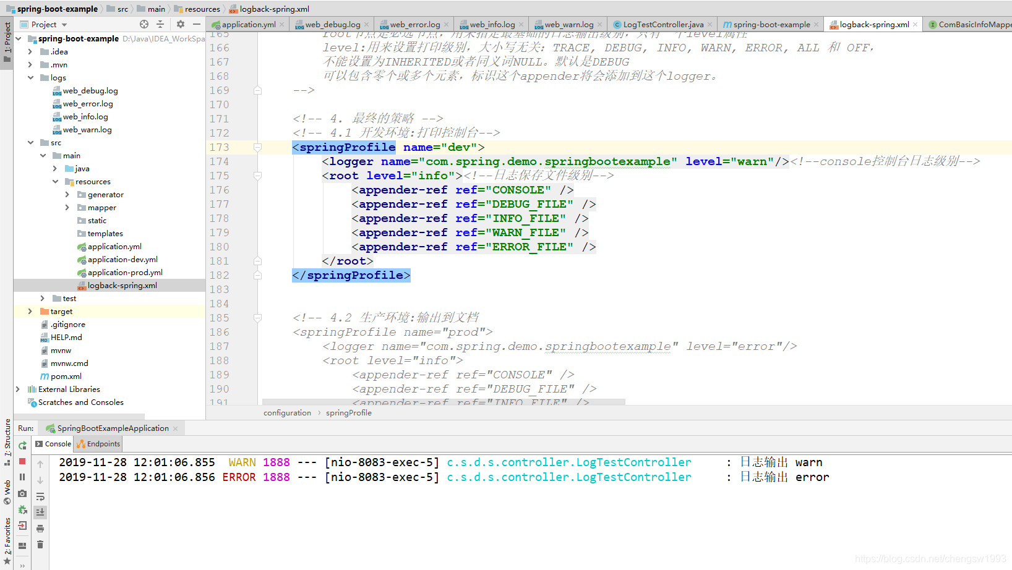Click locate/scroll from source target icon

(144, 24)
